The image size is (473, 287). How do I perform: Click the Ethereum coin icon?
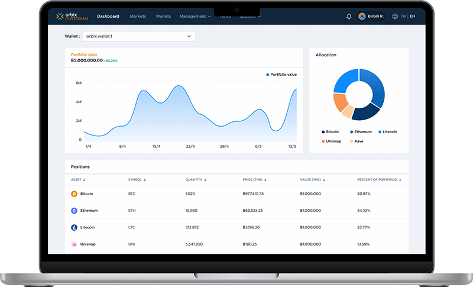pyautogui.click(x=74, y=210)
